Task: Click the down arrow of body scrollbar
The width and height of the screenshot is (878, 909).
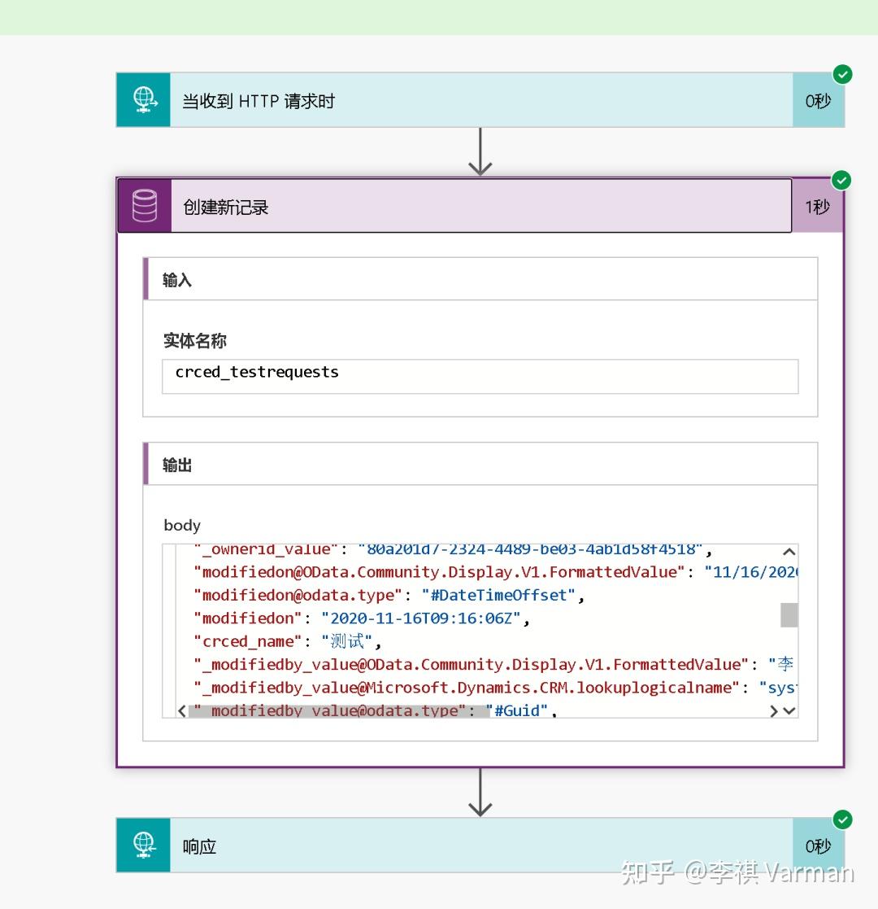Action: pos(789,710)
